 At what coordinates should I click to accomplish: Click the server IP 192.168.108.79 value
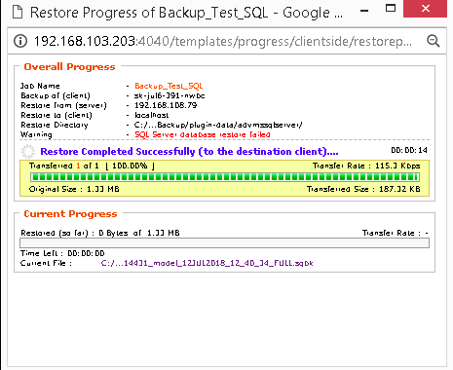tap(166, 105)
